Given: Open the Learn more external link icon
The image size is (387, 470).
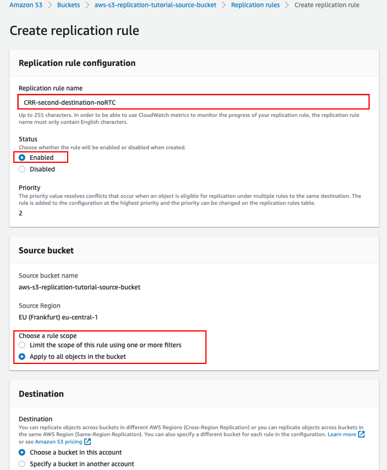Looking at the screenshot, I should pyautogui.click(x=362, y=434).
